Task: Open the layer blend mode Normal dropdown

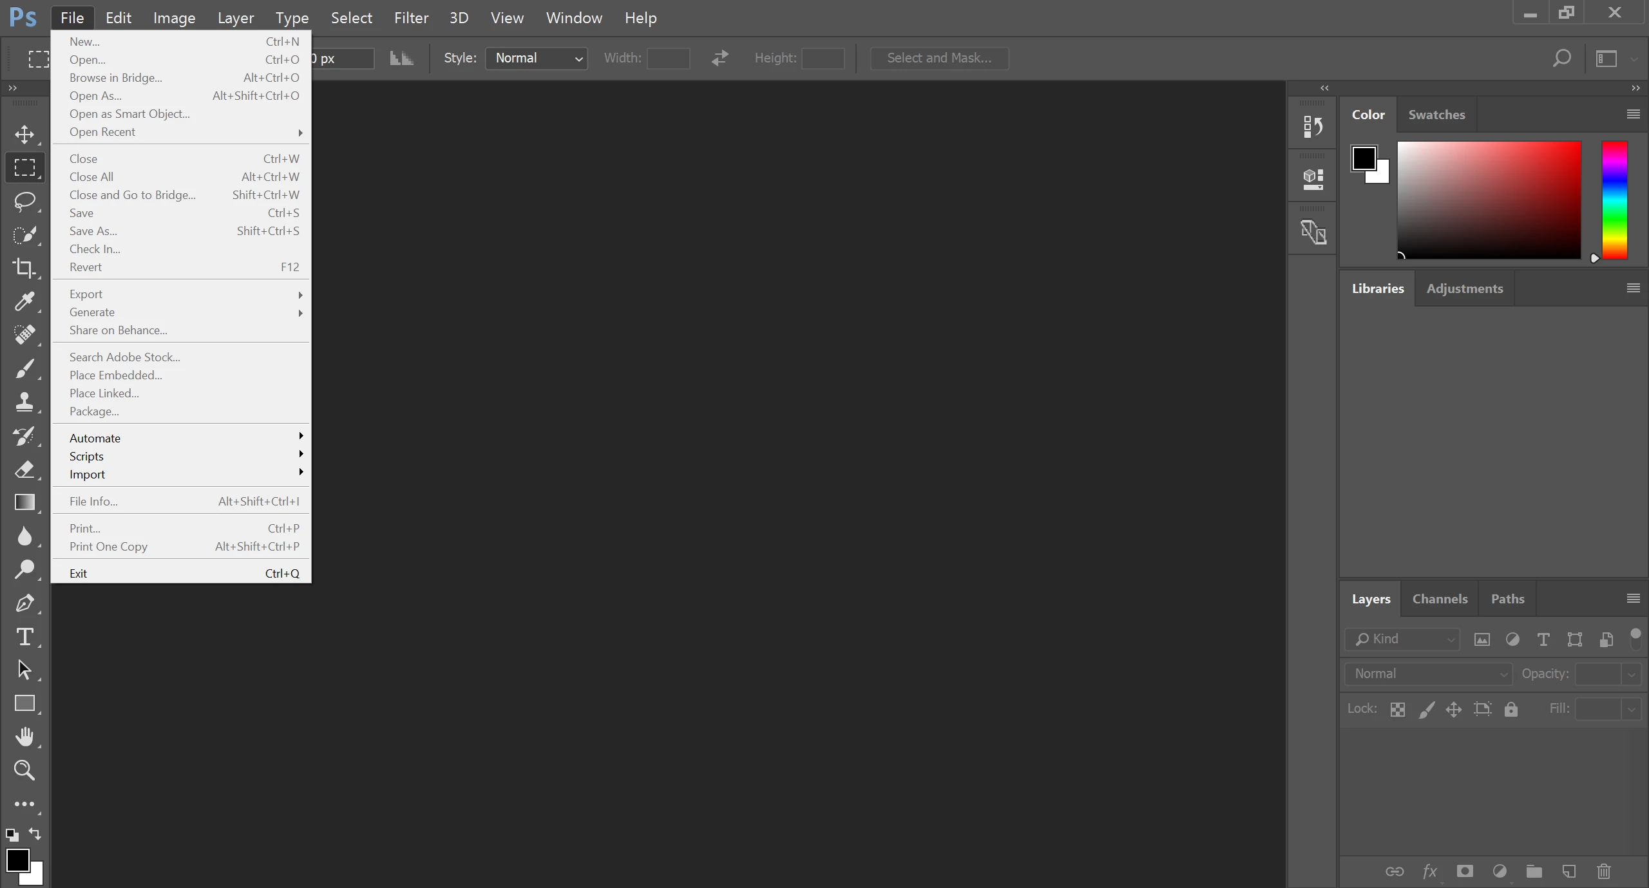Action: pos(1427,674)
